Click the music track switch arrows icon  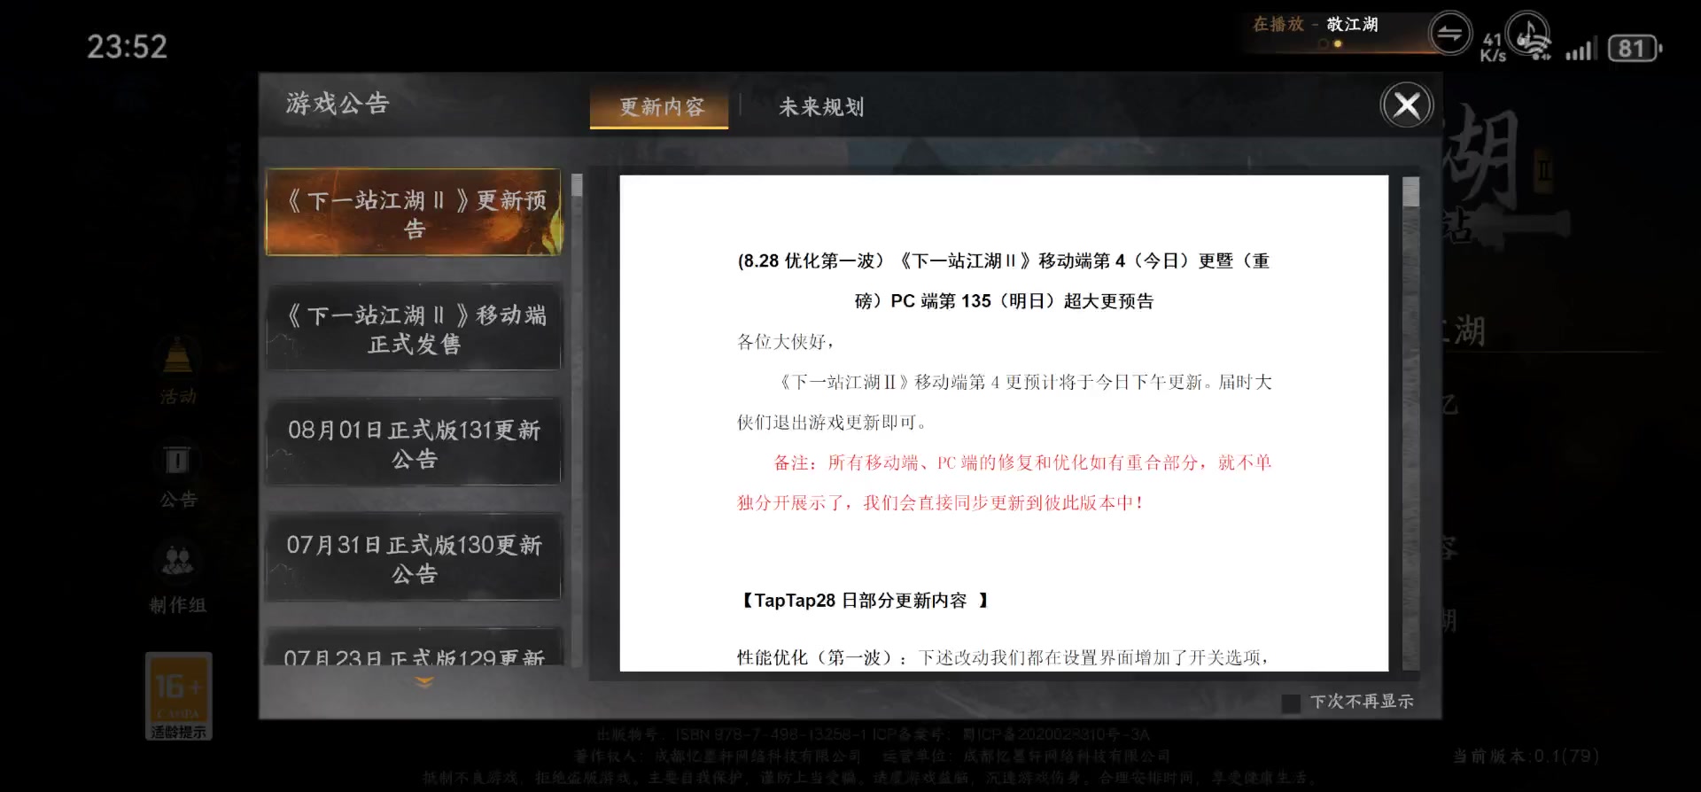tap(1449, 35)
